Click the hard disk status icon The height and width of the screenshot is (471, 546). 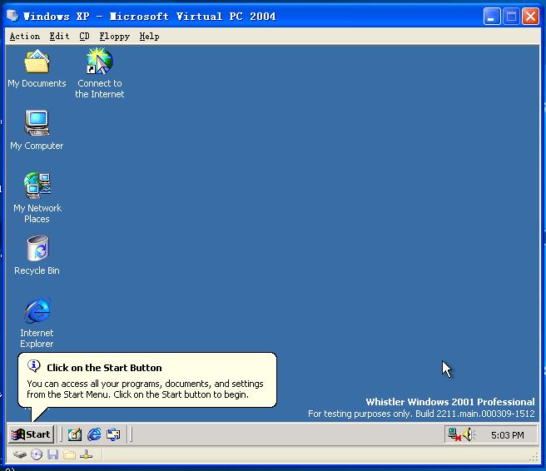20,454
